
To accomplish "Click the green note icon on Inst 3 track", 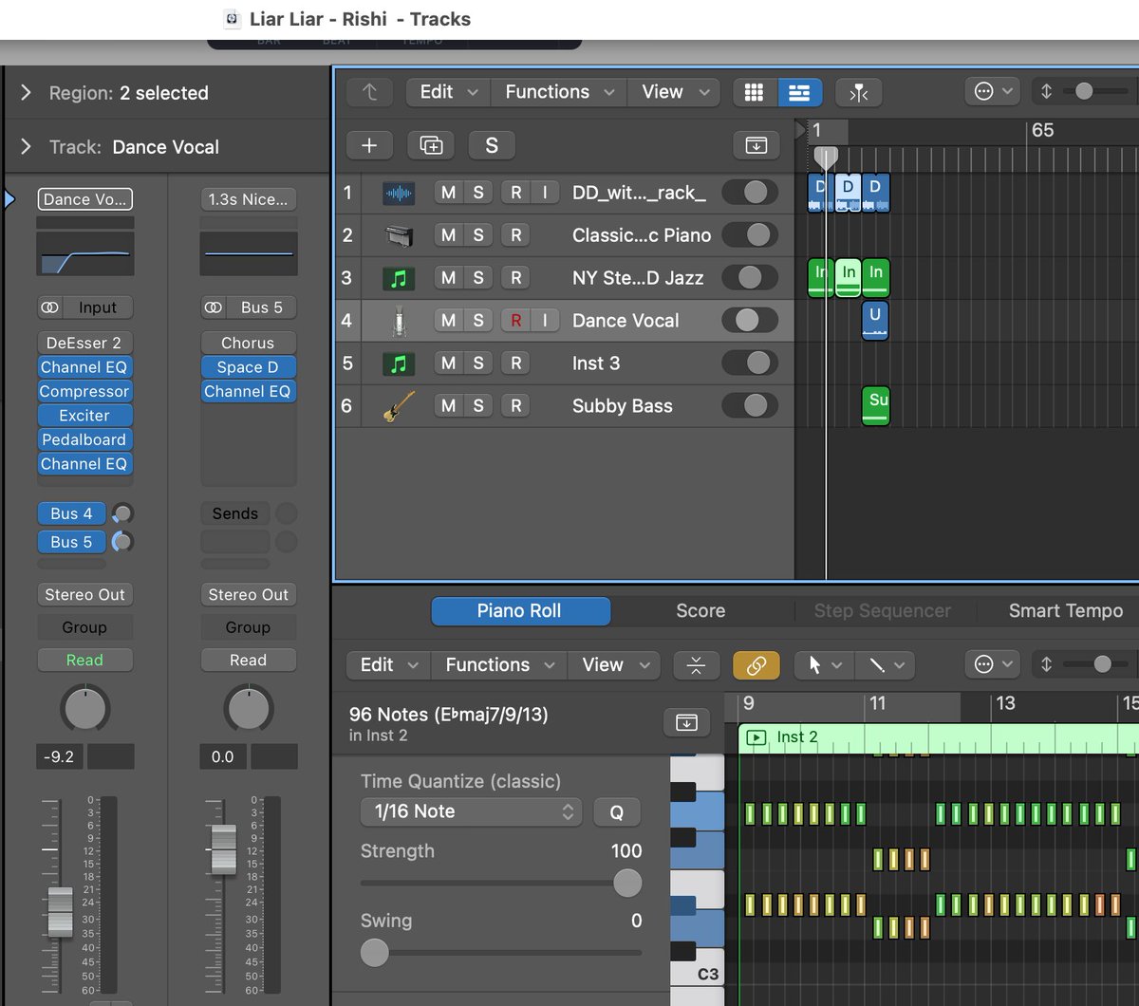I will pyautogui.click(x=399, y=363).
